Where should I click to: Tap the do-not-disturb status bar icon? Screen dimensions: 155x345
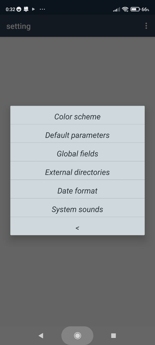(x=19, y=9)
